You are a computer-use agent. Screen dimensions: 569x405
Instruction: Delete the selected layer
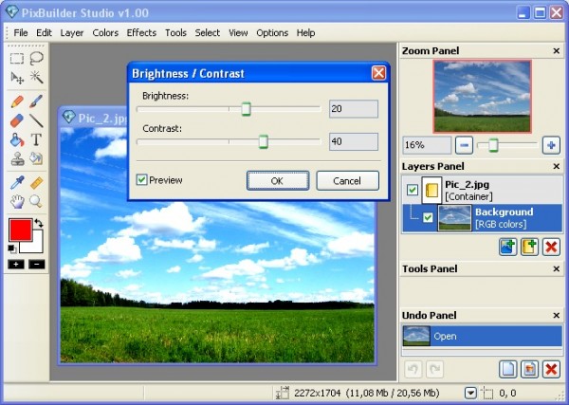tap(551, 248)
